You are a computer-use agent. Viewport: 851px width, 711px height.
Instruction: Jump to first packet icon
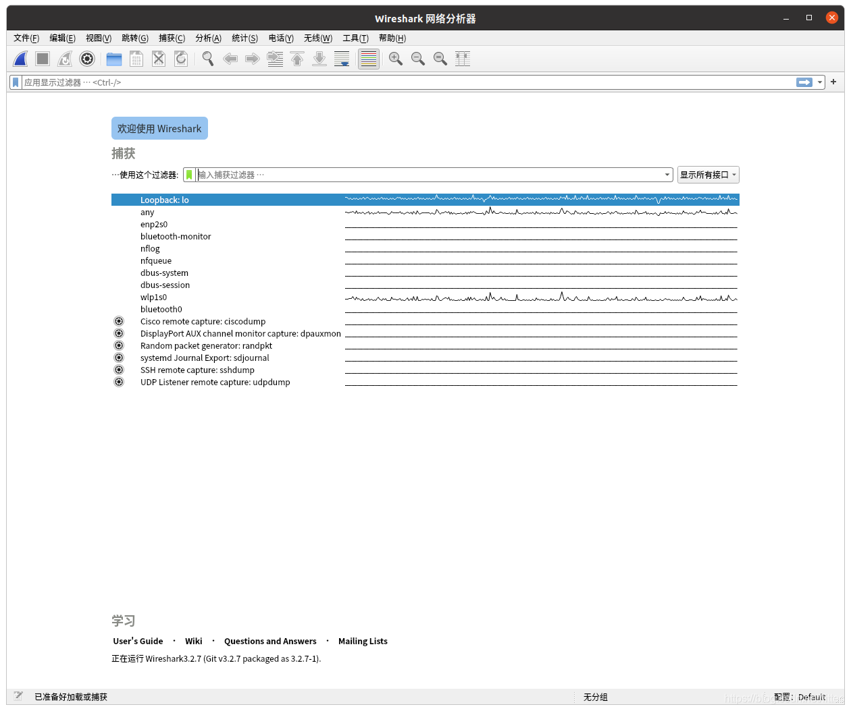(297, 59)
